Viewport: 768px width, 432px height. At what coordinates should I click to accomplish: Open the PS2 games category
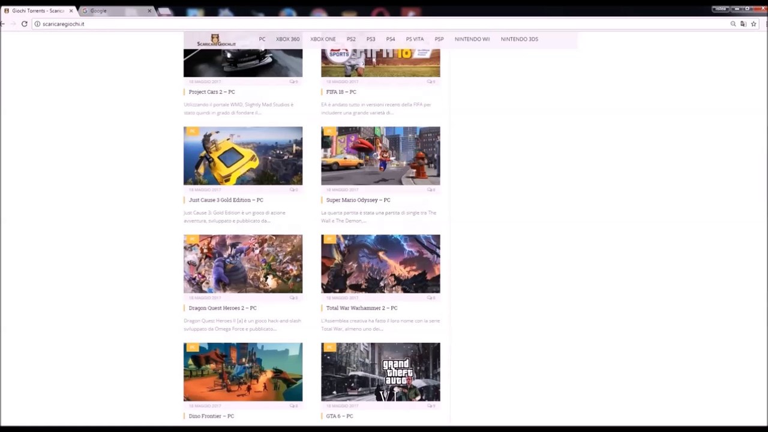click(x=351, y=39)
